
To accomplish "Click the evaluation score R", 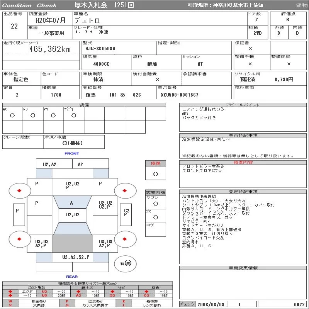I will click(288, 20).
